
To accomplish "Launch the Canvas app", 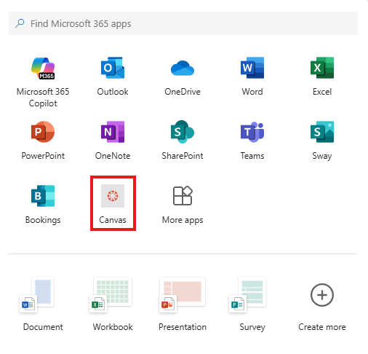I will [113, 196].
